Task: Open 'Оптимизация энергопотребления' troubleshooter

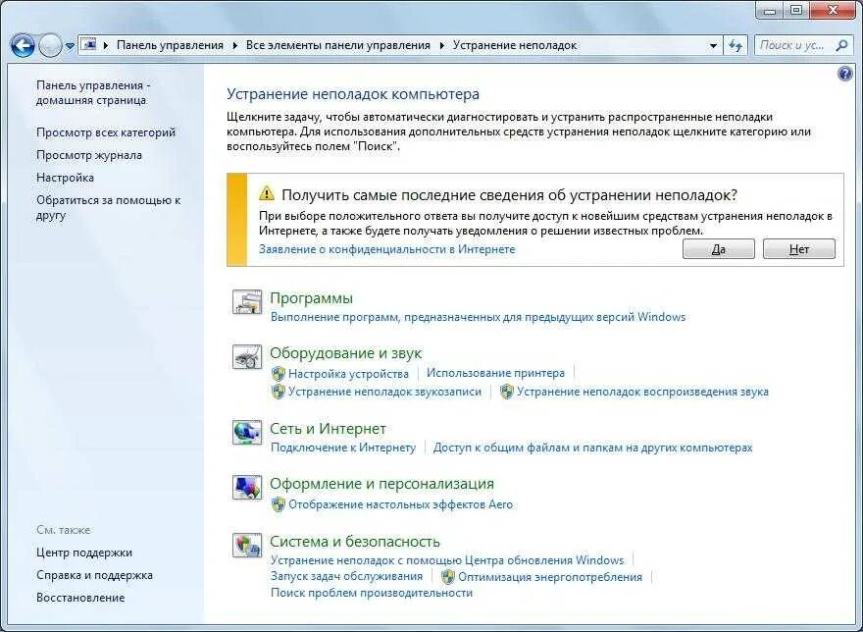Action: 550,577
